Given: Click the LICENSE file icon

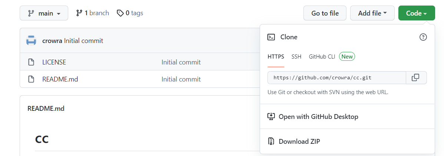Looking at the screenshot, I should tap(31, 62).
